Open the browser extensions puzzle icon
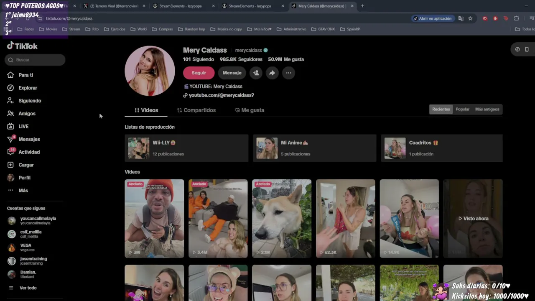This screenshot has height=301, width=535. (517, 18)
